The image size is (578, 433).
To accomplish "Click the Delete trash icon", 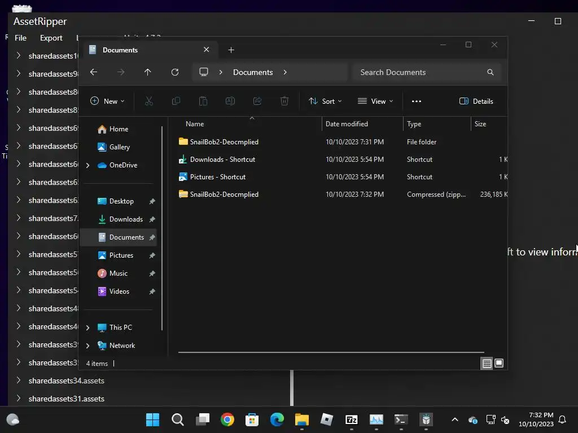I will tap(284, 101).
